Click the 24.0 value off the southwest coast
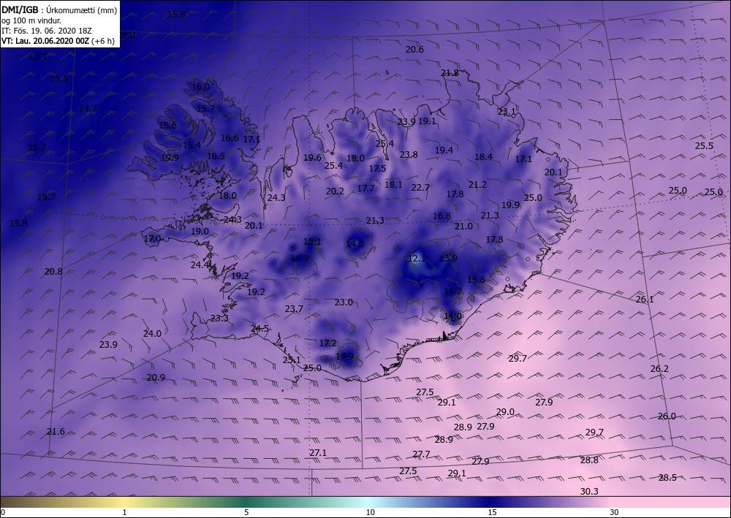The height and width of the screenshot is (518, 731). [x=152, y=334]
